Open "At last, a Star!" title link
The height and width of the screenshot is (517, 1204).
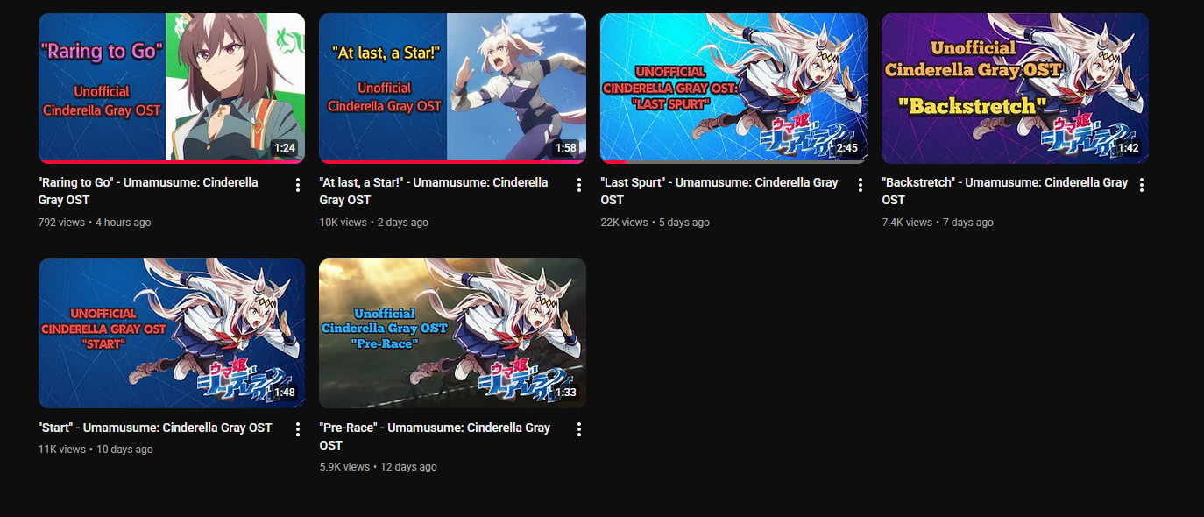pos(434,191)
